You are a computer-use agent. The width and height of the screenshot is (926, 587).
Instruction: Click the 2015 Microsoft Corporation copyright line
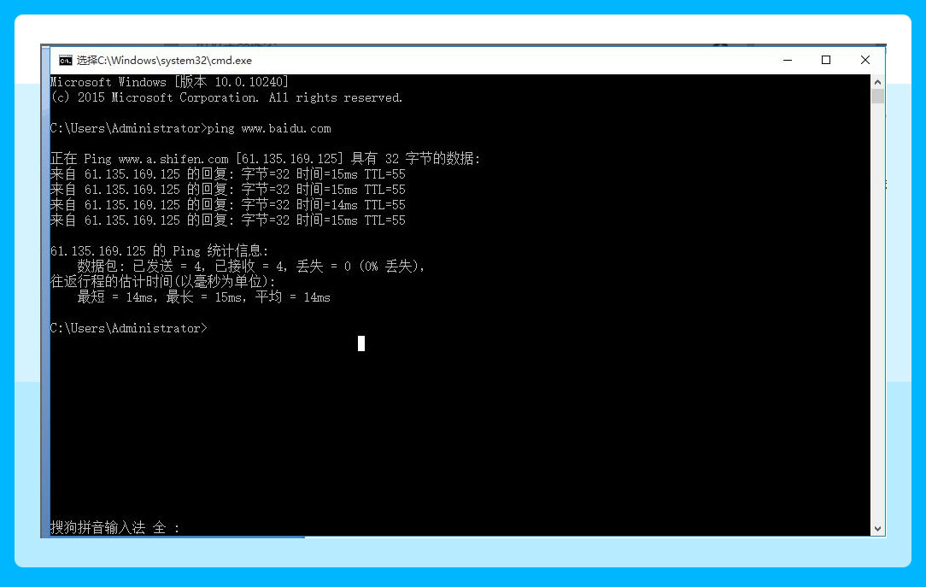coord(226,97)
